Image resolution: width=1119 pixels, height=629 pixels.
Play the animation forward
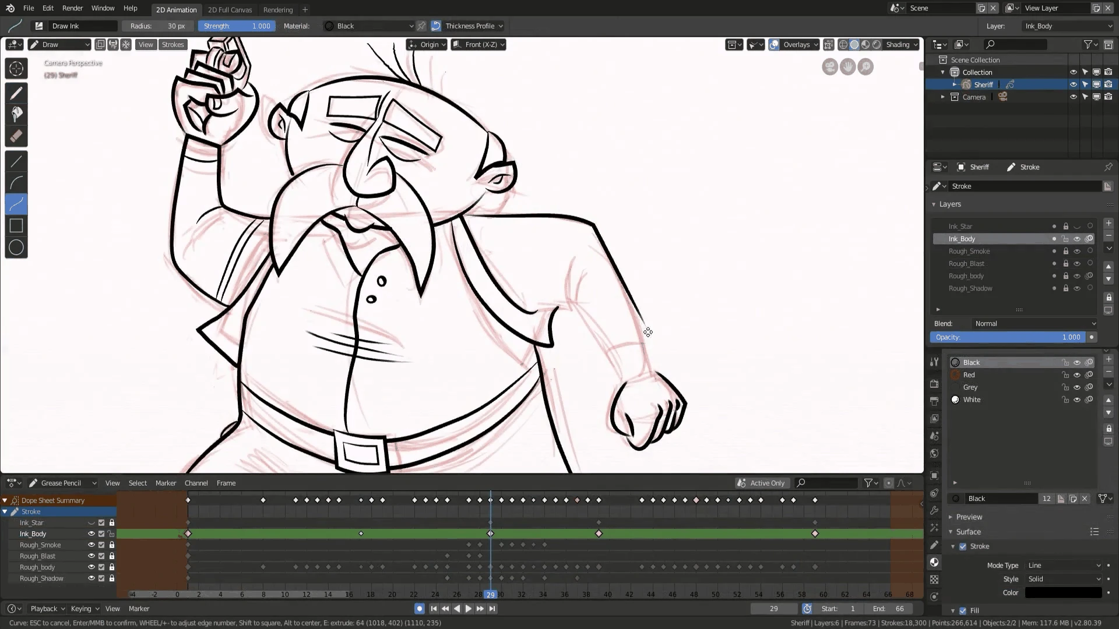pos(468,609)
